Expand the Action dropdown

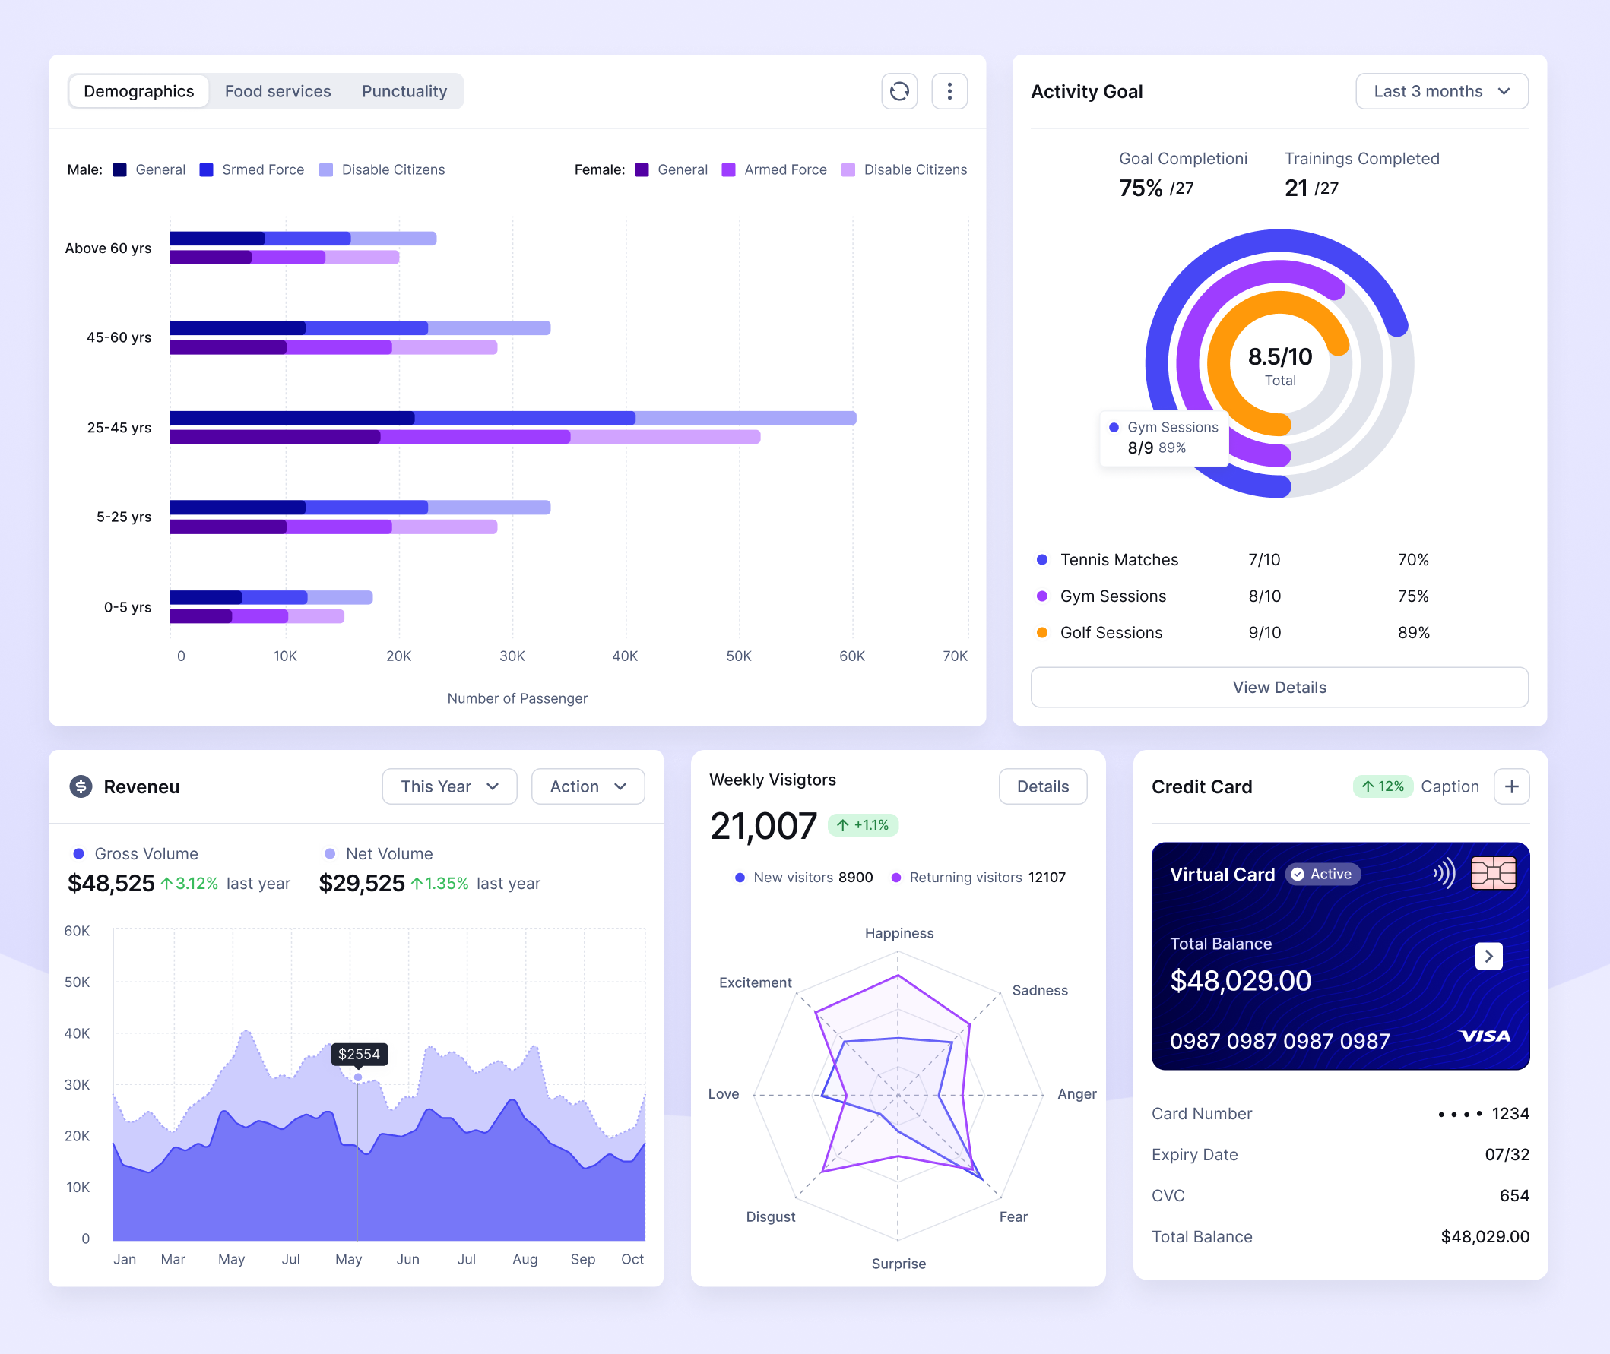pos(588,786)
